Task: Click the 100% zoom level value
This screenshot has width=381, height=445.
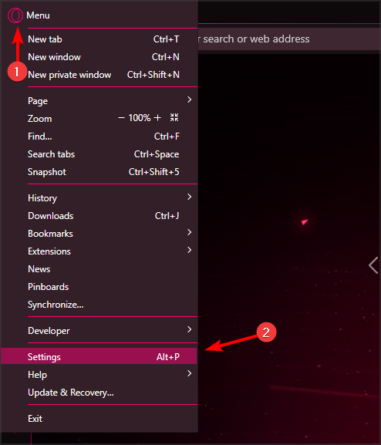Action: pyautogui.click(x=140, y=118)
